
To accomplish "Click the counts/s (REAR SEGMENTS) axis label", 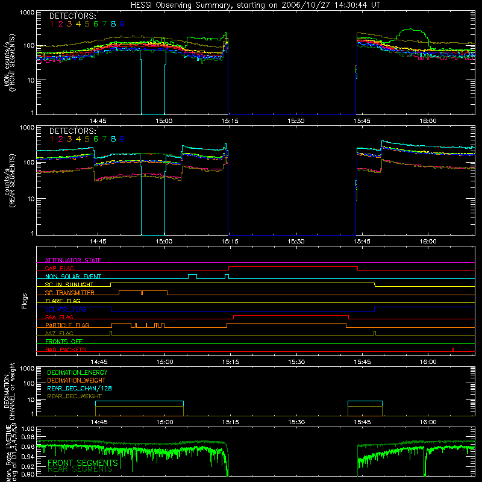I will point(10,181).
